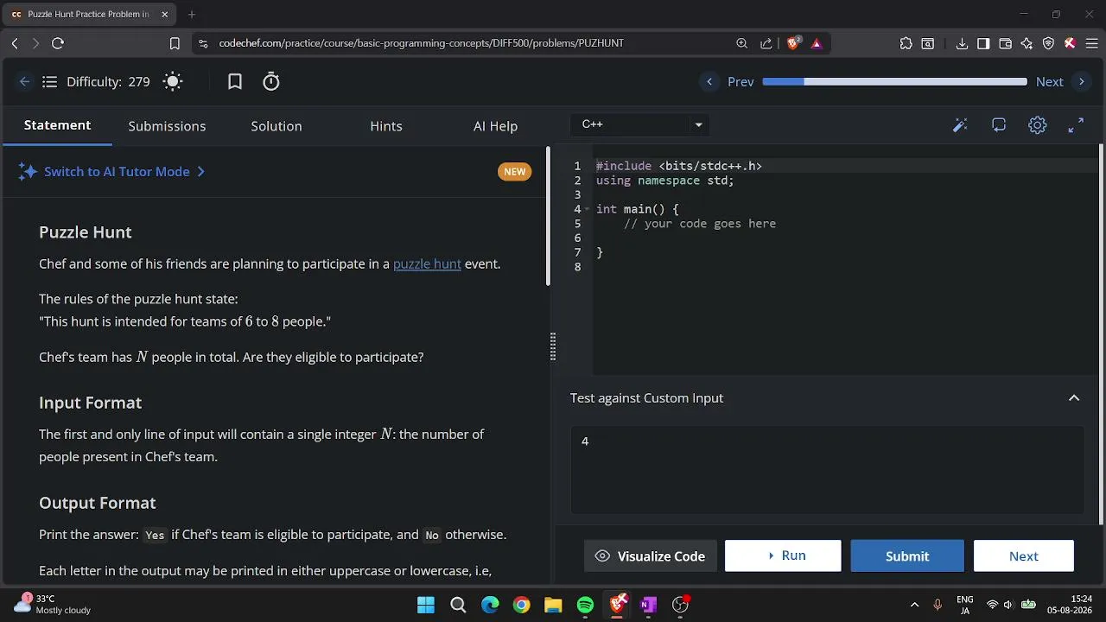Click the custom input text field containing 4
Viewport: 1106px width, 622px height.
click(827, 470)
